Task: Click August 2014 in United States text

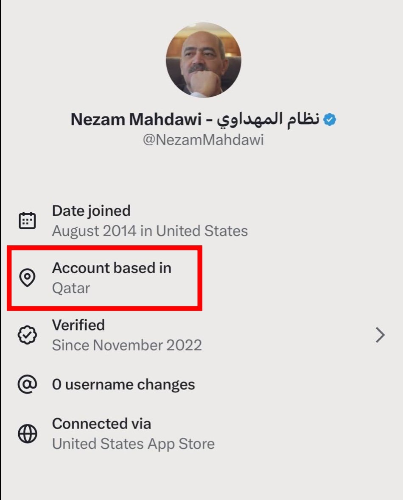Action: point(150,231)
